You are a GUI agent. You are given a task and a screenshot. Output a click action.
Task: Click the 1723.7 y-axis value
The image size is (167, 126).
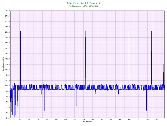click(x=7, y=59)
